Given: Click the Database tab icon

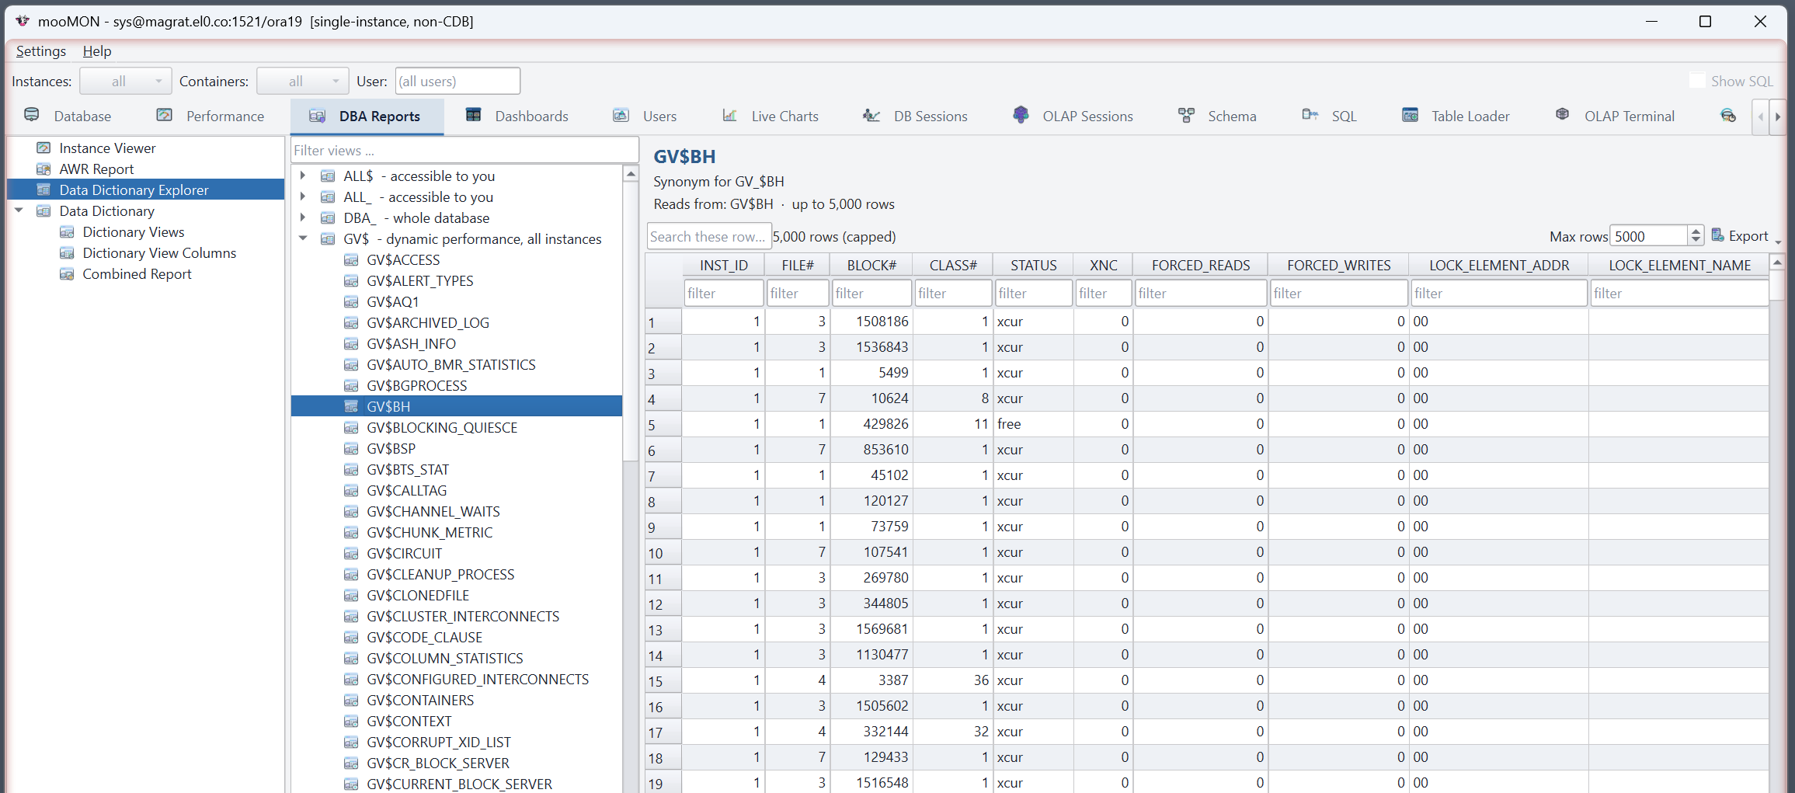Looking at the screenshot, I should pos(32,116).
